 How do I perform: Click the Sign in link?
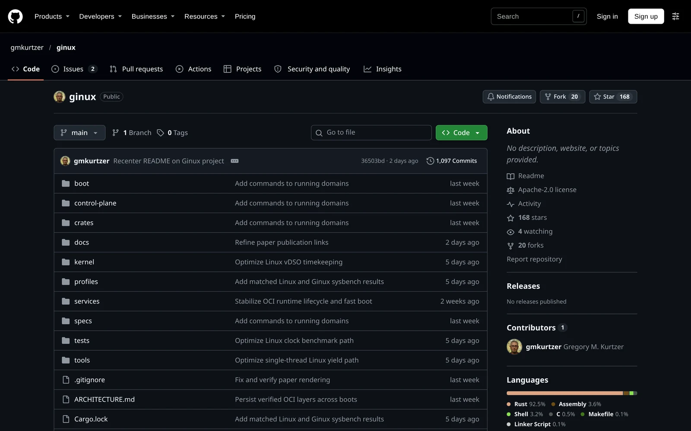click(607, 16)
